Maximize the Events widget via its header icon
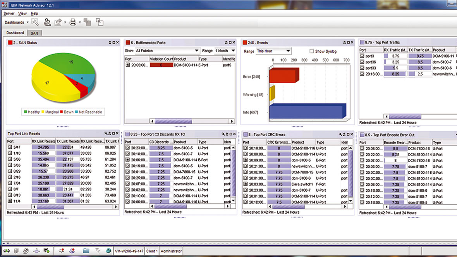The height and width of the screenshot is (257, 457). [348, 42]
